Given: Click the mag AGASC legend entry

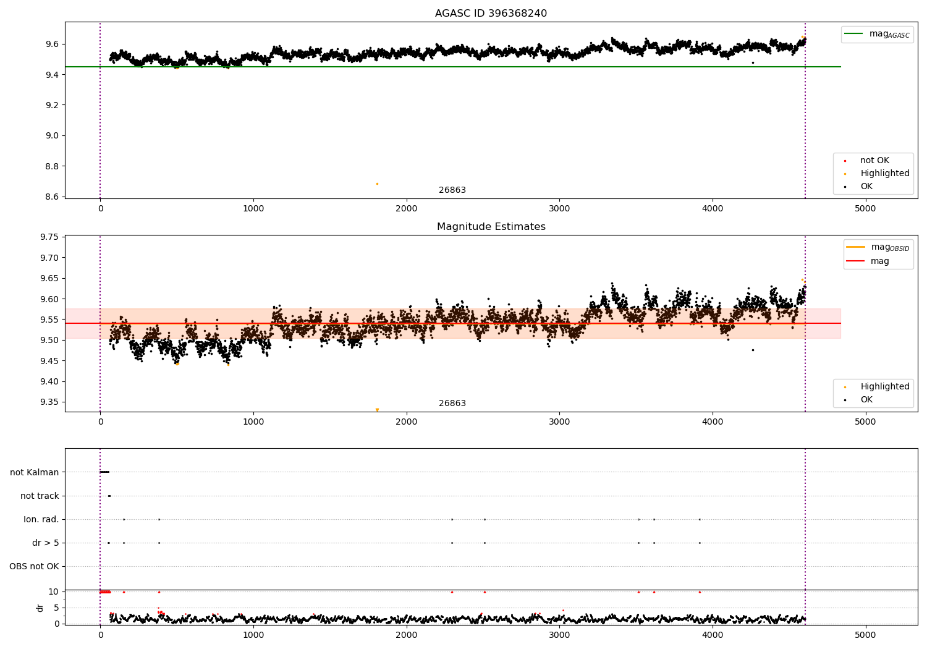Looking at the screenshot, I should (x=877, y=34).
